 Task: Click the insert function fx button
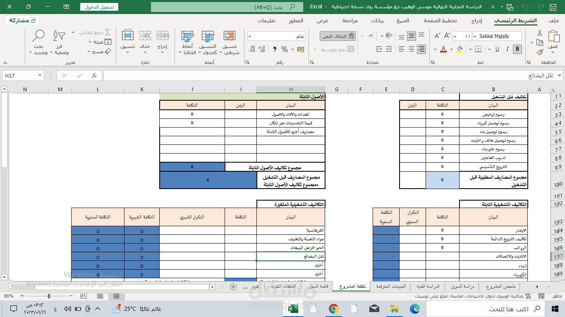coord(94,76)
